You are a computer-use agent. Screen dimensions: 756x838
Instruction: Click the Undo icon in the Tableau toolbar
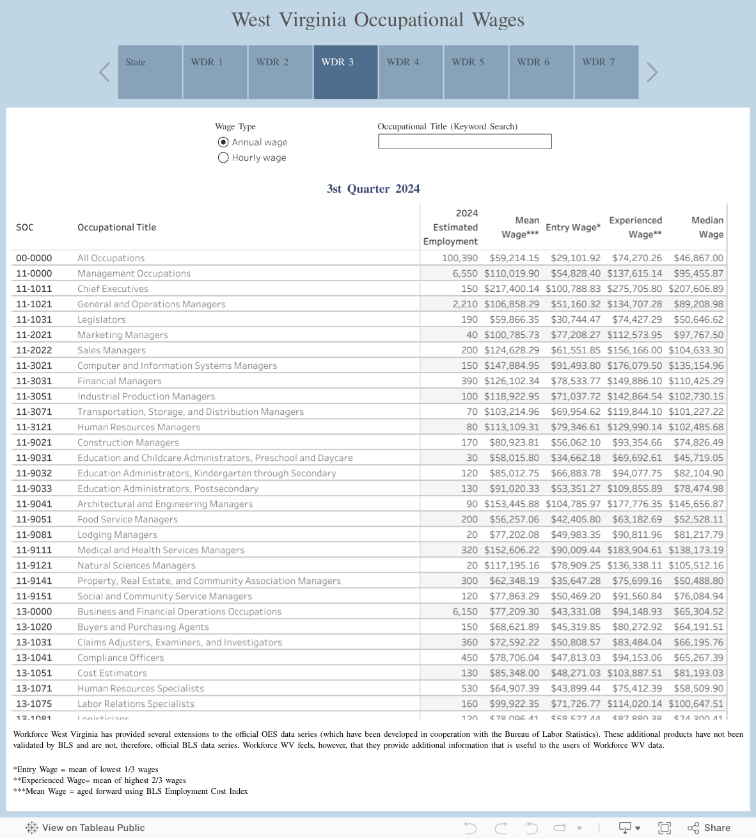tap(471, 827)
